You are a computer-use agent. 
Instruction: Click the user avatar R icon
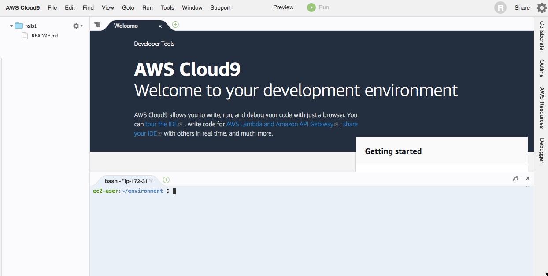pos(500,7)
